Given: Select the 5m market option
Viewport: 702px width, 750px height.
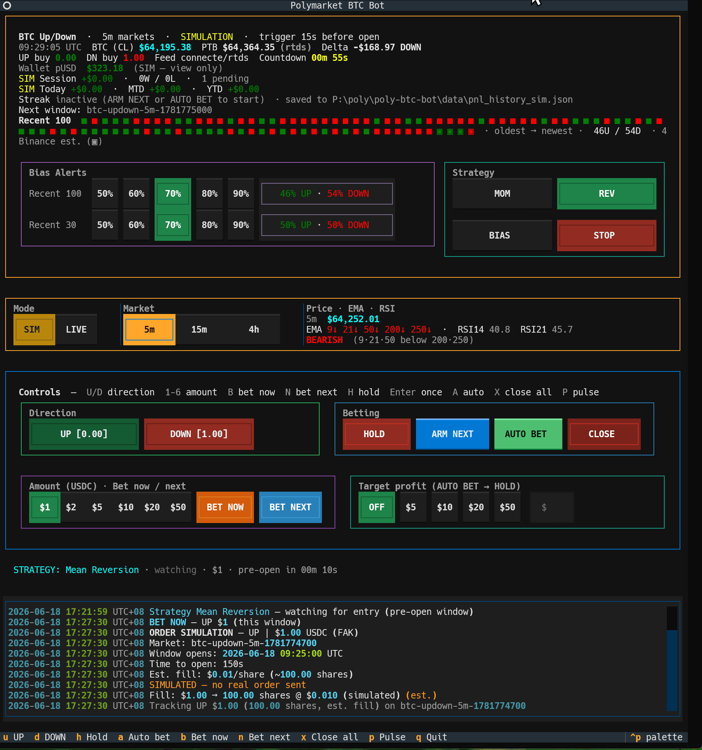Looking at the screenshot, I should click(x=149, y=329).
